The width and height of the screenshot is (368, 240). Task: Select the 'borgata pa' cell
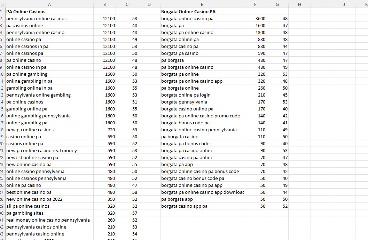202,25
